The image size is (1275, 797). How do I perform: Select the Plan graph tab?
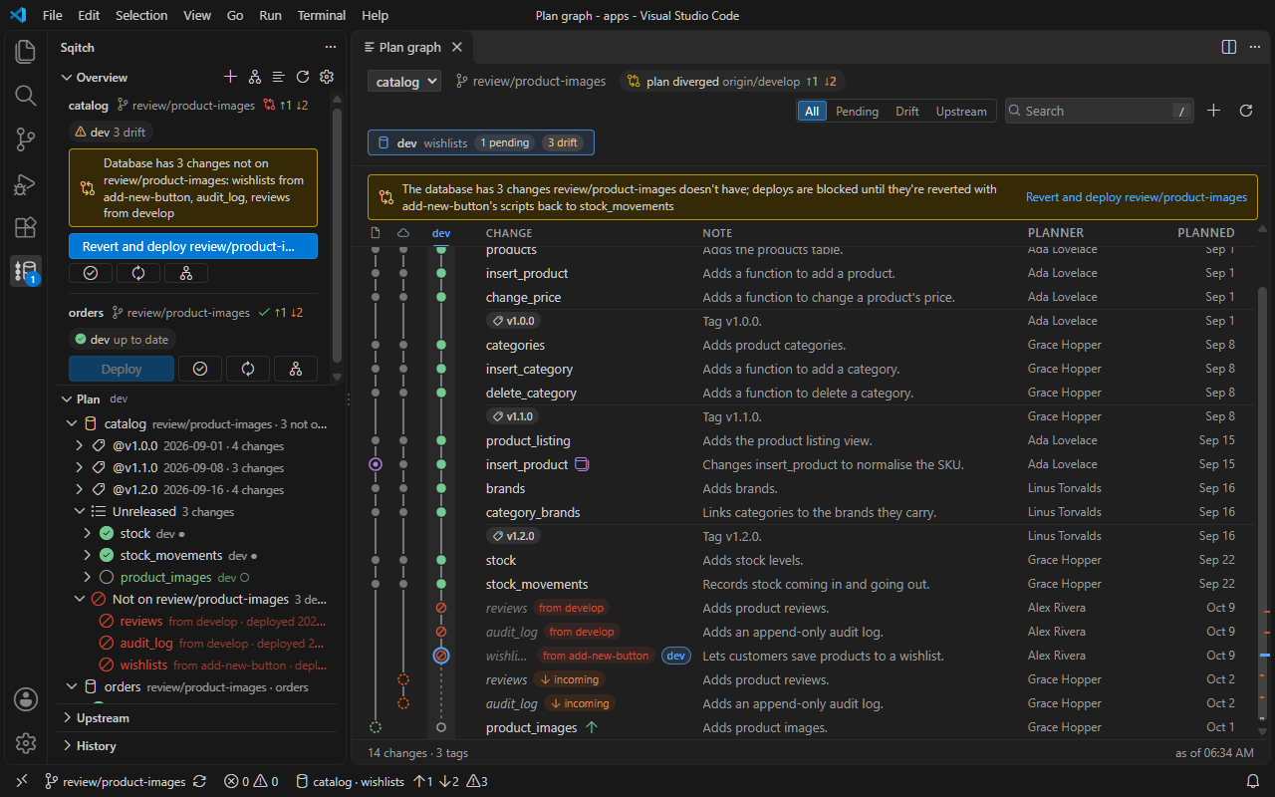[x=410, y=47]
